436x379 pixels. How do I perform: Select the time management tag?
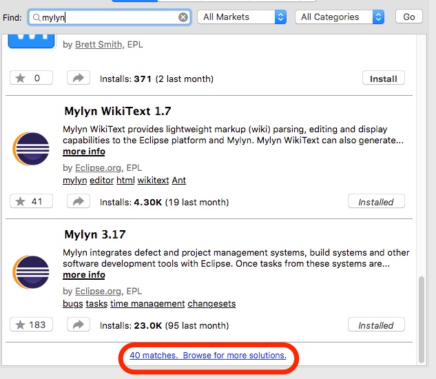pos(147,304)
